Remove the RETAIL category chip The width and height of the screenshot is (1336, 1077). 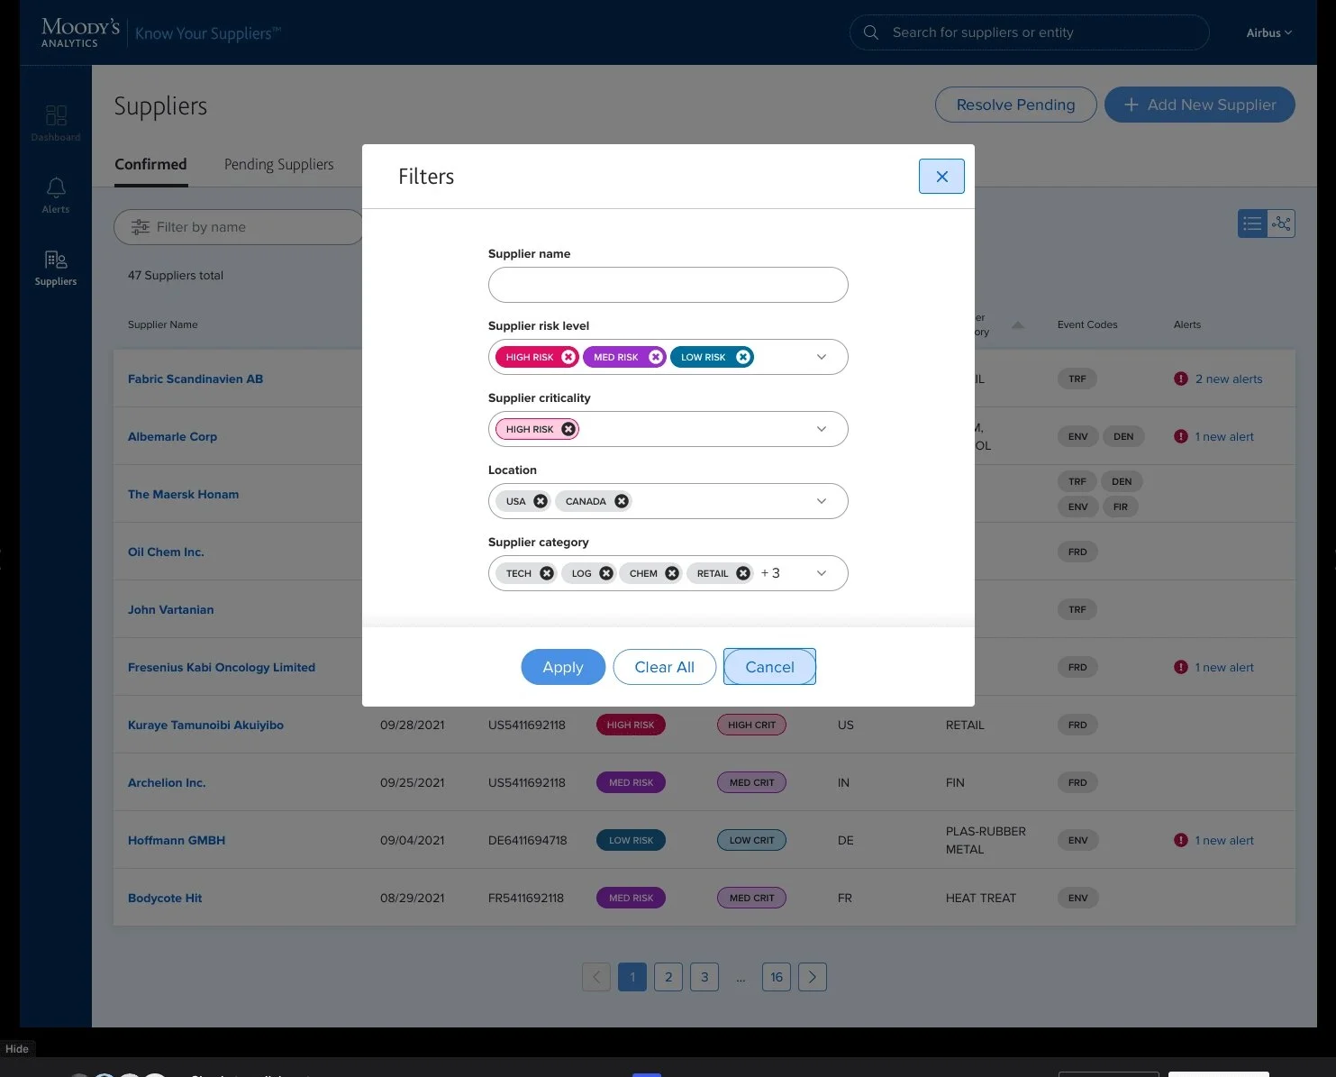[x=743, y=573]
